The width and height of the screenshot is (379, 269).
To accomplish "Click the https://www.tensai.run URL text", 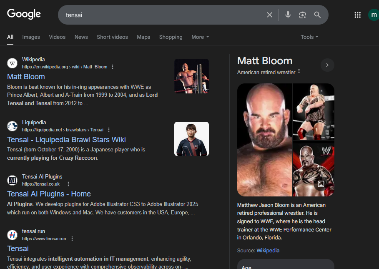I will point(44,239).
